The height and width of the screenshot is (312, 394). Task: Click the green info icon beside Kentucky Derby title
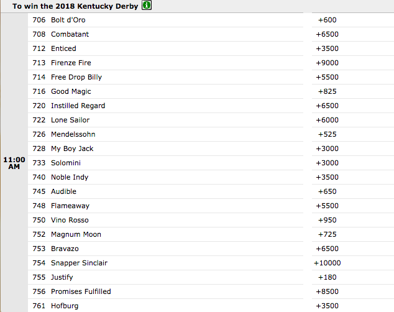(x=147, y=5)
